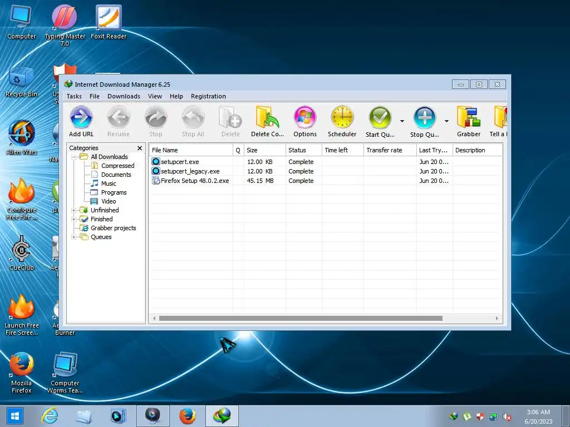Select Grabber projects in tree

pos(113,228)
